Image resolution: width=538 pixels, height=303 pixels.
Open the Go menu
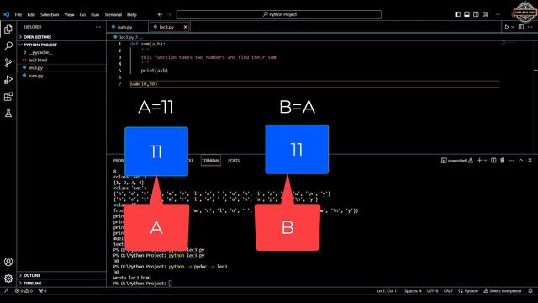point(82,15)
